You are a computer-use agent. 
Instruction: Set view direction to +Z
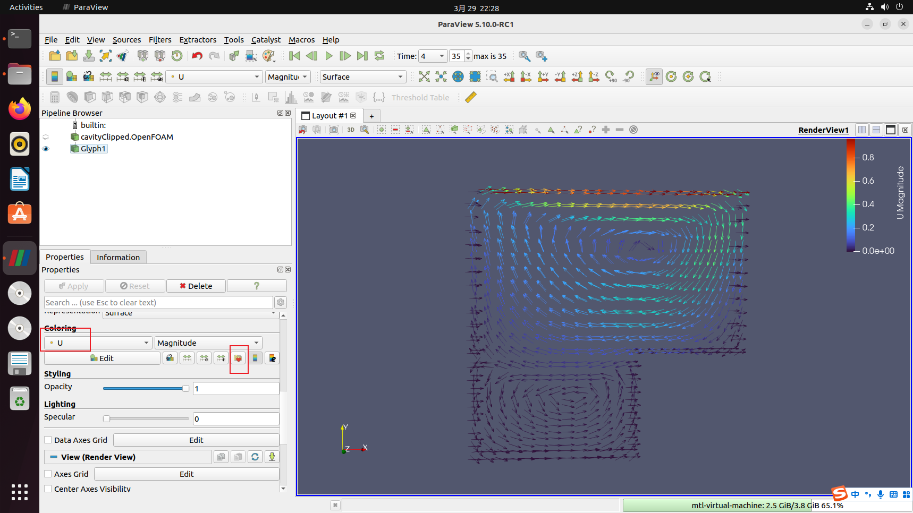577,76
